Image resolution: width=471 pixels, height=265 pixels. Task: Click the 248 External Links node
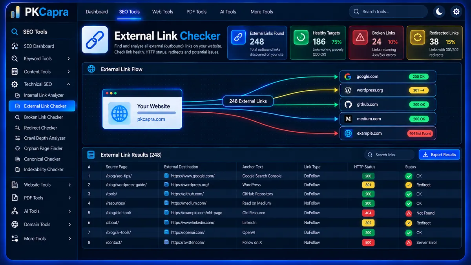(248, 101)
